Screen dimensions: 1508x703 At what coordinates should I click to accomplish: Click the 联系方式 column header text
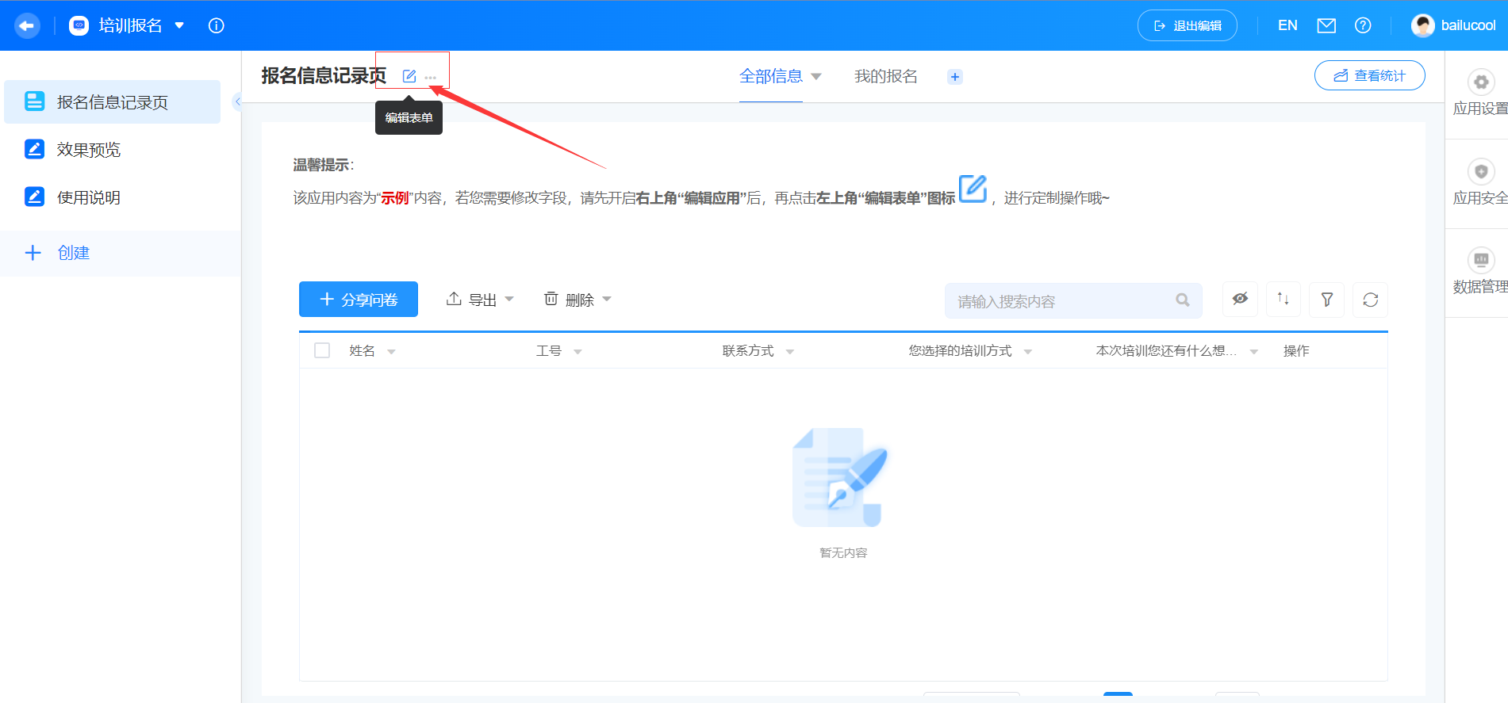point(748,351)
